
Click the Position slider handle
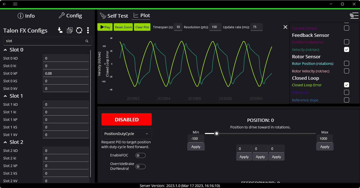(x=216, y=133)
